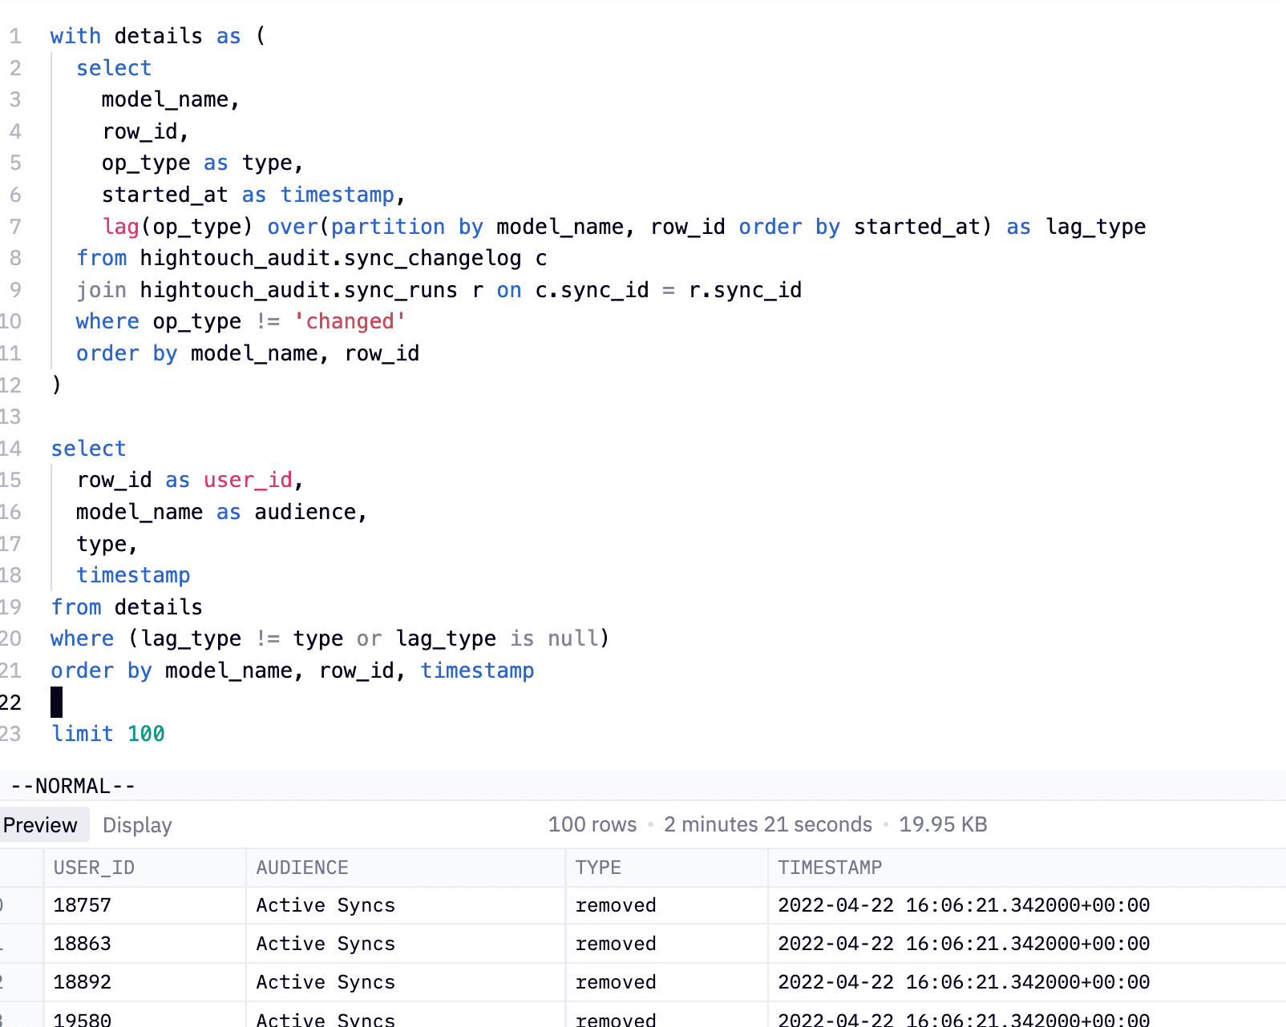Click the lag_type alias on line 7
The width and height of the screenshot is (1286, 1027).
point(1096,227)
